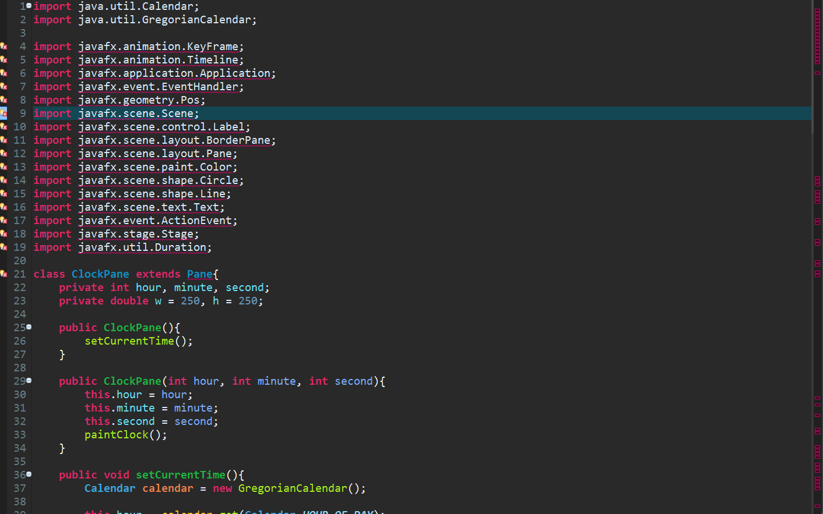823x514 pixels.
Task: Click the underlined Pane superclass on line 21
Action: click(200, 274)
